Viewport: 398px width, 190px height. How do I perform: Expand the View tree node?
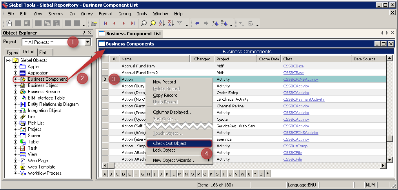click(x=15, y=154)
